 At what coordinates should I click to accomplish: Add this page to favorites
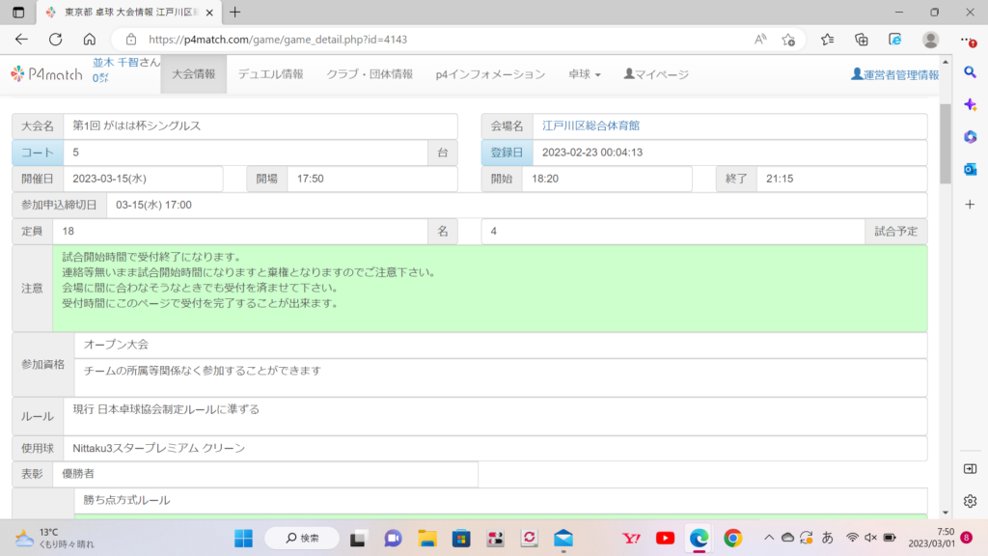pyautogui.click(x=788, y=40)
